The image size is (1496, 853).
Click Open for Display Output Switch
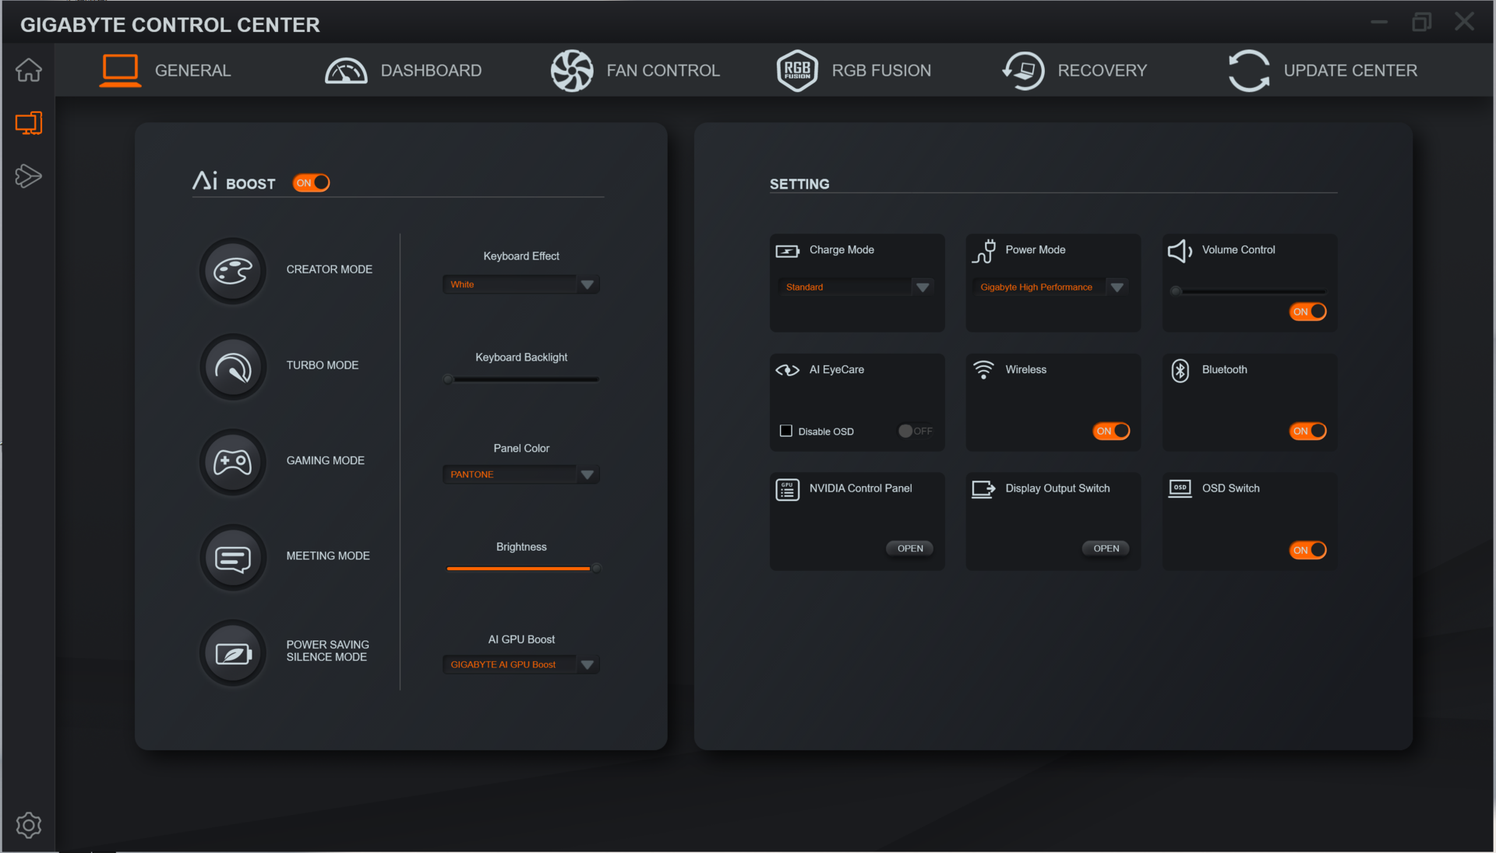point(1106,548)
